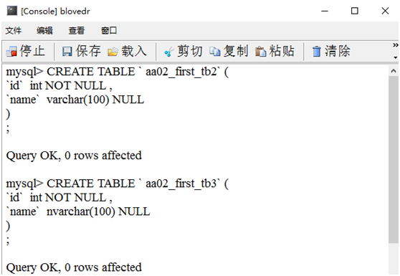This screenshot has width=400, height=276.
Task: Click the 剪切 (Cut) scissors button
Action: (184, 51)
